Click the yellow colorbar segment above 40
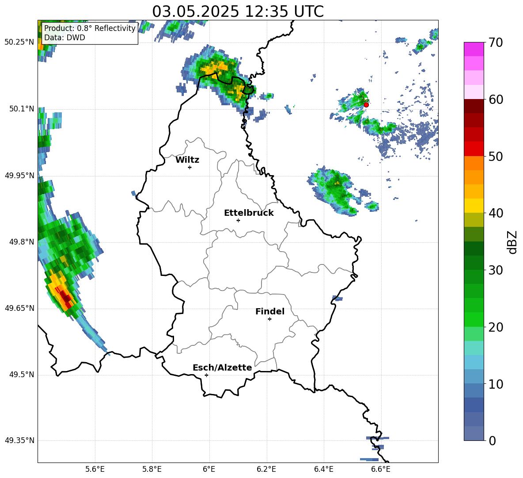This screenshot has width=523, height=478. tap(474, 206)
